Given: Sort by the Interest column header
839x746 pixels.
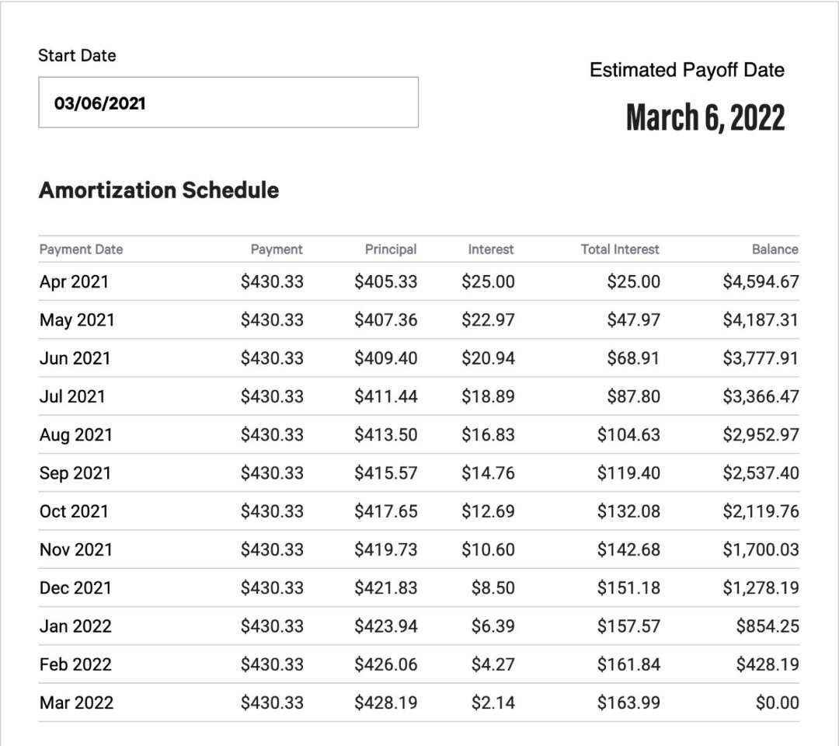Looking at the screenshot, I should coord(490,249).
